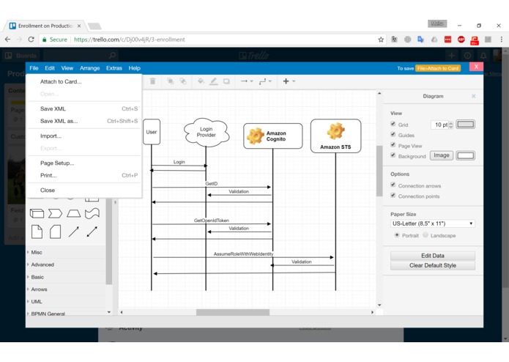Click the background color swatch

(x=466, y=155)
